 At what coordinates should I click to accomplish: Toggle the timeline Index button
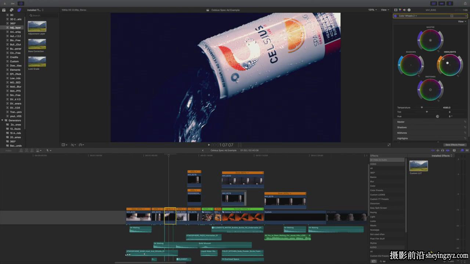pos(8,150)
